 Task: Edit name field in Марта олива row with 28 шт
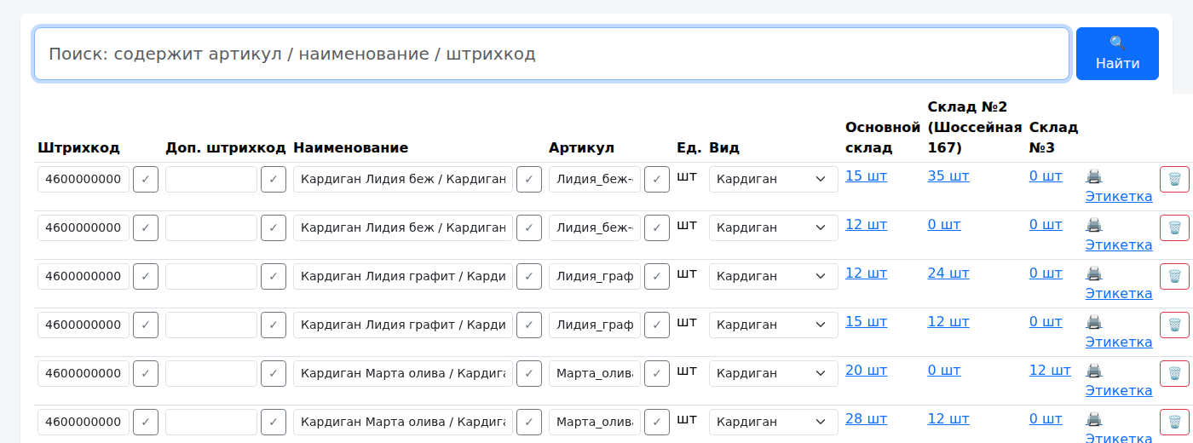pyautogui.click(x=403, y=423)
